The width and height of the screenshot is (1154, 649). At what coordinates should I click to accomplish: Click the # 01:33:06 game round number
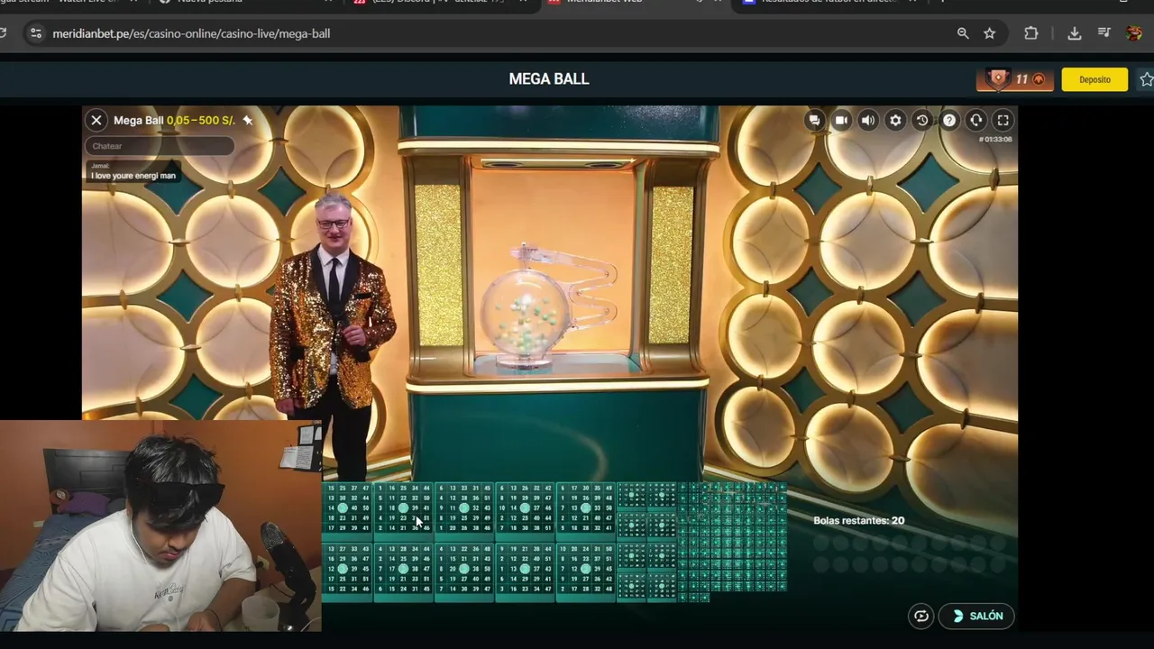(995, 140)
